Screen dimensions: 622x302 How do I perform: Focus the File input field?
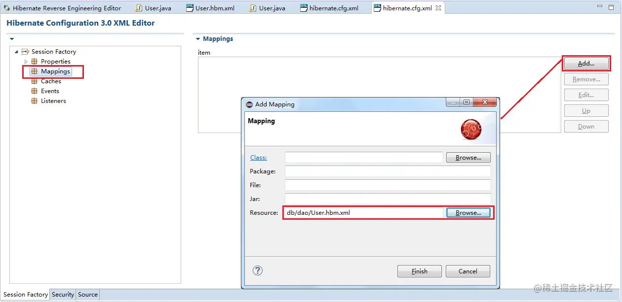pyautogui.click(x=388, y=185)
